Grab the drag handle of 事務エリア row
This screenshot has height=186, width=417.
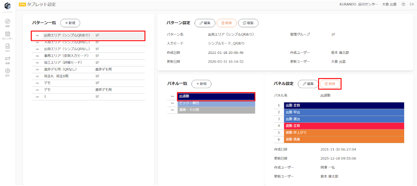pos(37,56)
